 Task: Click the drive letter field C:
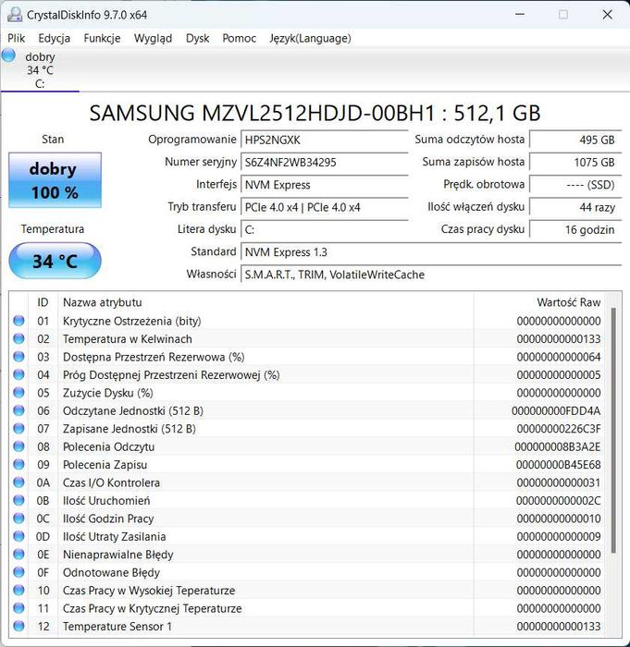tap(325, 229)
